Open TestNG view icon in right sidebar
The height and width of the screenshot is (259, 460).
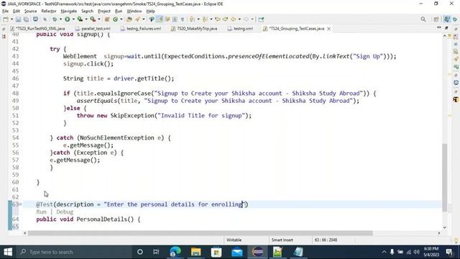[x=456, y=99]
